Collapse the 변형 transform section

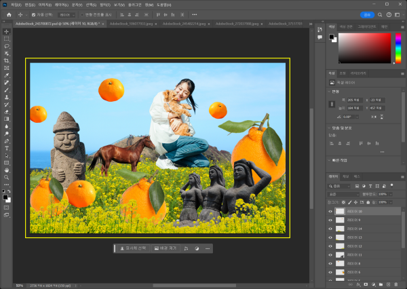pos(330,91)
